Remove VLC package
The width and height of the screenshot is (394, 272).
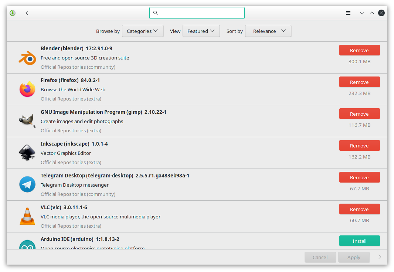tap(359, 209)
